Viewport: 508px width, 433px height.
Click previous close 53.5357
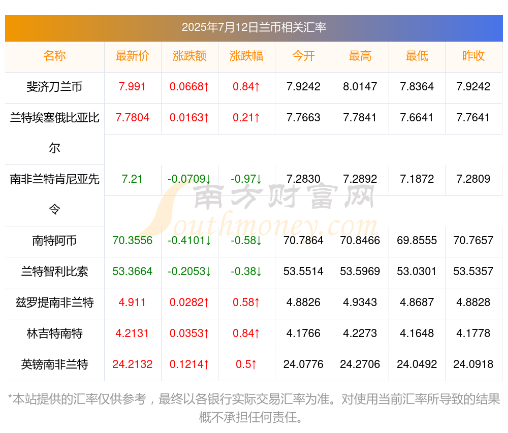point(473,271)
